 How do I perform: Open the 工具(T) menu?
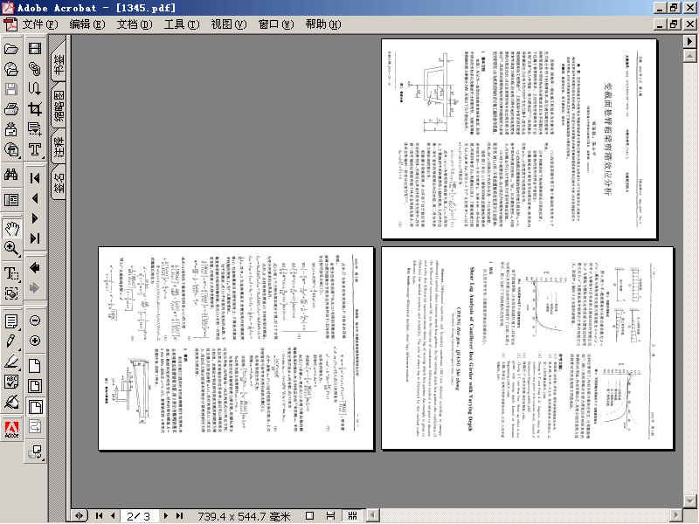point(182,24)
